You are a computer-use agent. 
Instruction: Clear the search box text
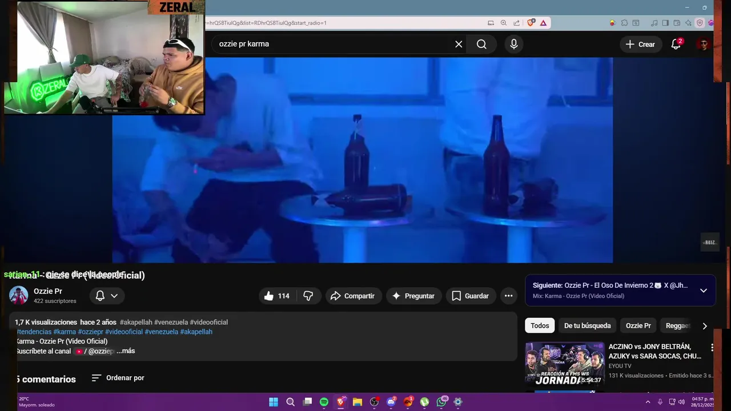(x=459, y=44)
